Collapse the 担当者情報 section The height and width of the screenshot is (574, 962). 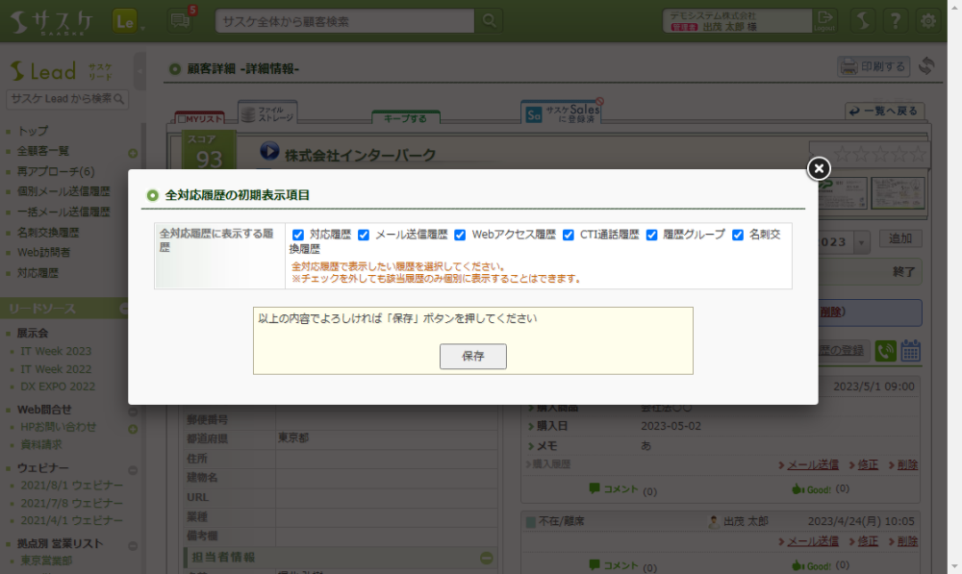(x=487, y=558)
